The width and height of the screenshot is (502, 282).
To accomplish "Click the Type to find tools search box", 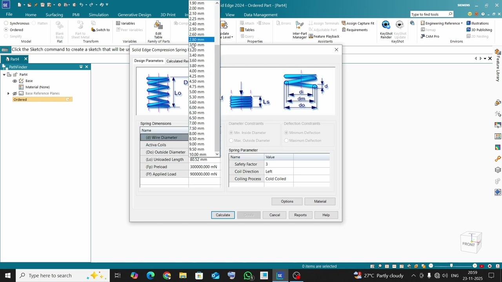I will [431, 14].
